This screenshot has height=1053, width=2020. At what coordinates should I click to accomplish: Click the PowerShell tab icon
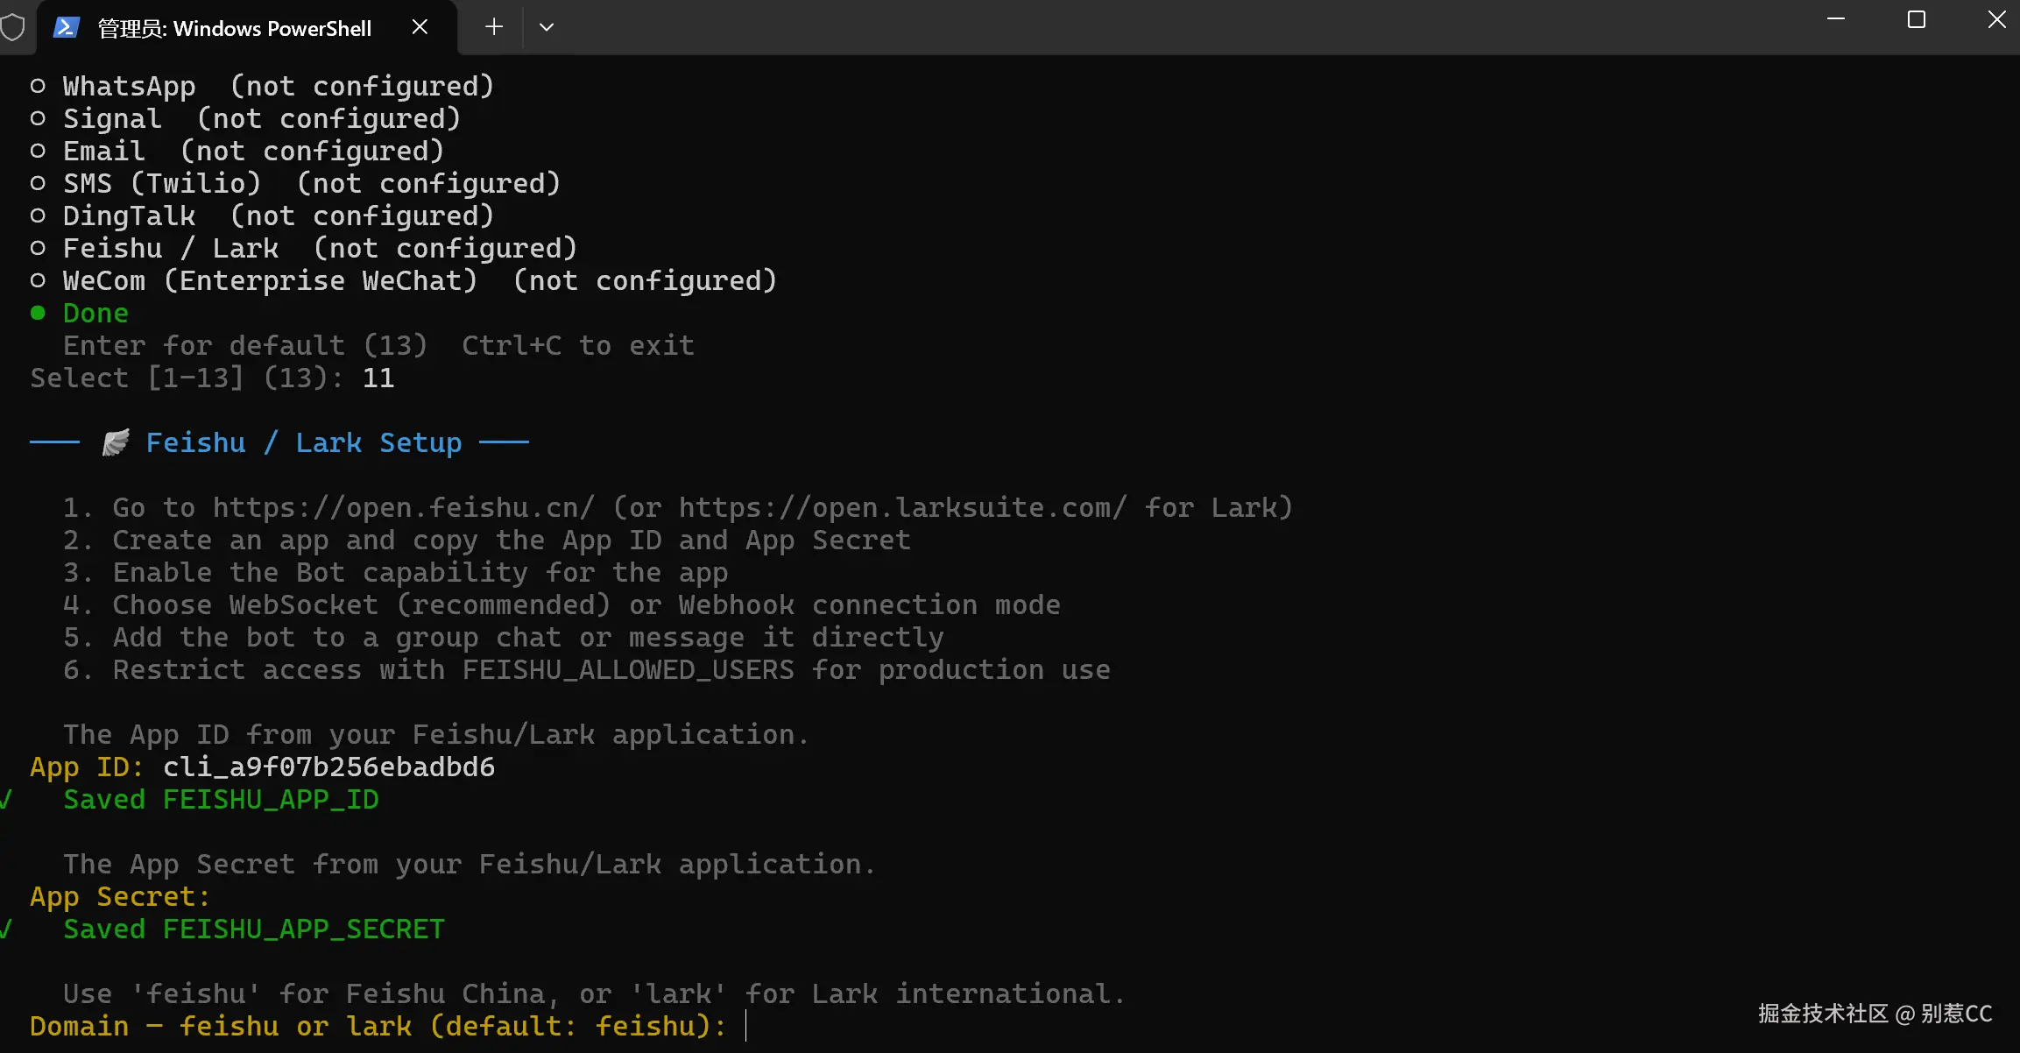(67, 28)
